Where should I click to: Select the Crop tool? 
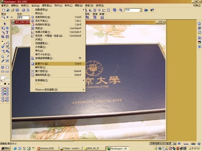(3, 37)
